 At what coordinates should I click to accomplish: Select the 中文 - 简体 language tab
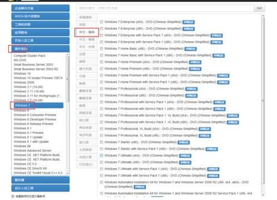click(x=87, y=32)
